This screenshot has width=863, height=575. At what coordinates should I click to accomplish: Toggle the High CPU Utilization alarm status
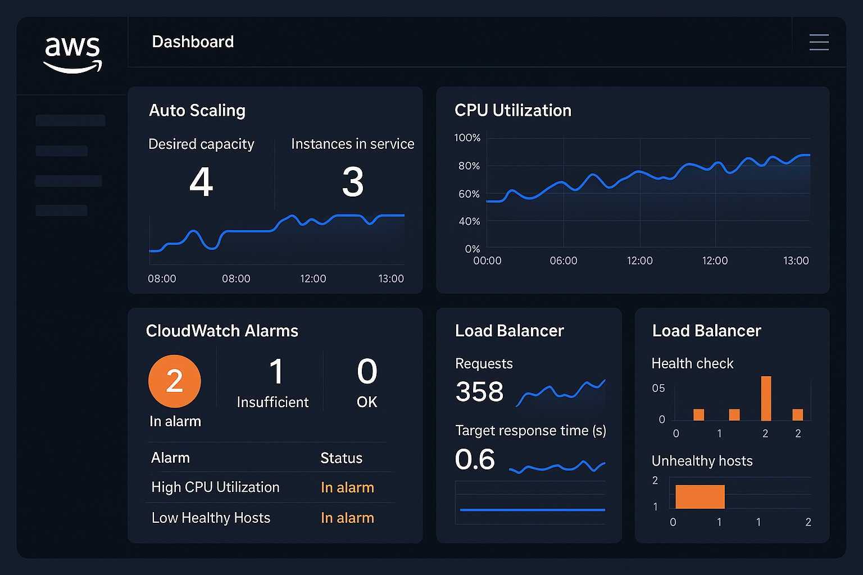[x=347, y=487]
